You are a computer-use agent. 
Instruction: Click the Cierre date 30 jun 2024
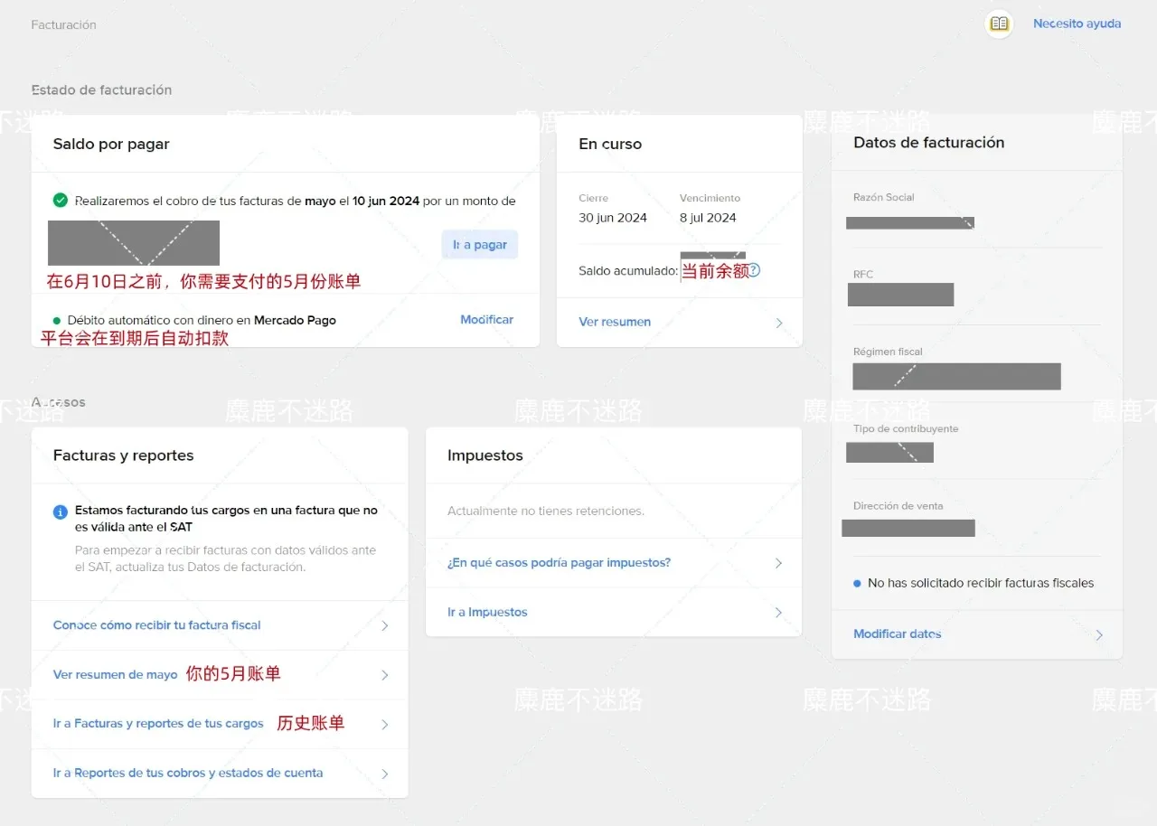613,218
